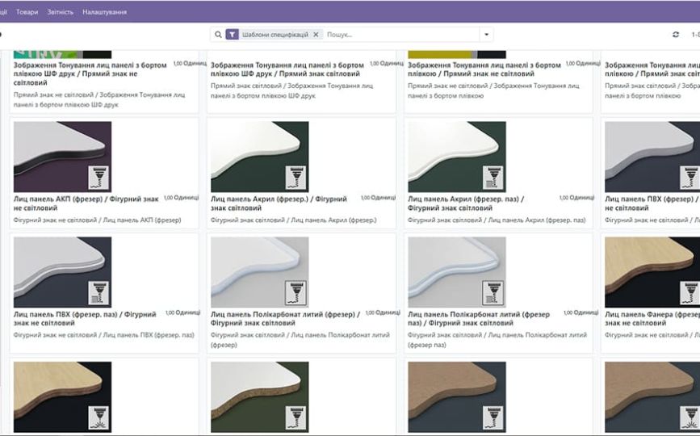
Task: Open title Лиц панель Полікарбонат литий (фрезер)
Action: pos(285,319)
